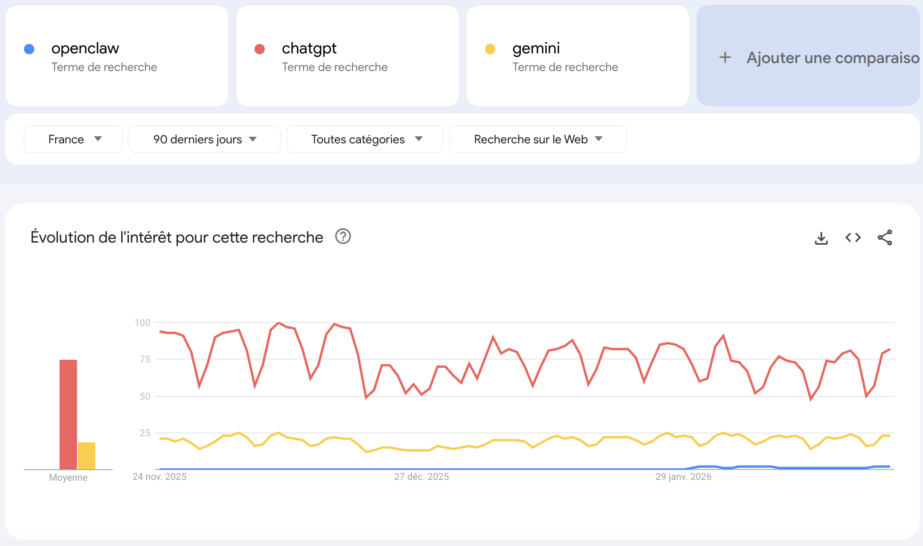The image size is (923, 546).
Task: Edit the openclaw search term
Action: [x=85, y=48]
